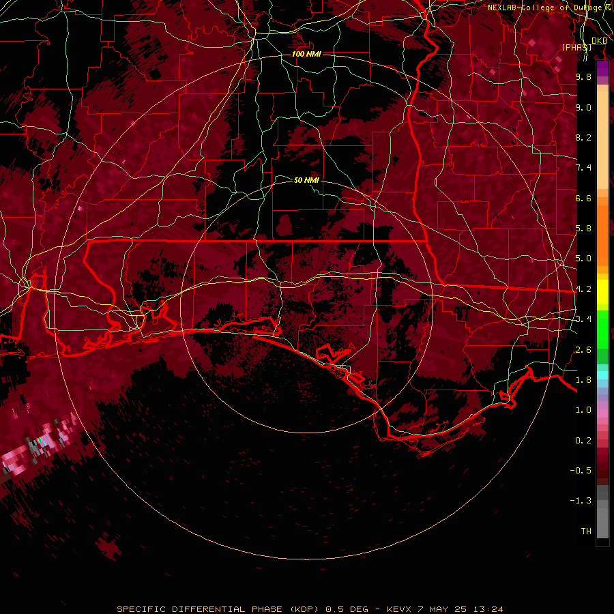Click the 4.2 scale label
Viewport: 614px width, 614px height.
(x=583, y=289)
